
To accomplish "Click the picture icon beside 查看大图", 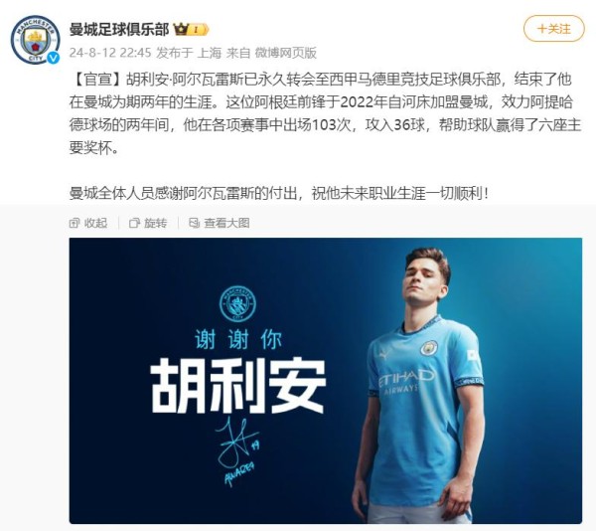I will 195,223.
